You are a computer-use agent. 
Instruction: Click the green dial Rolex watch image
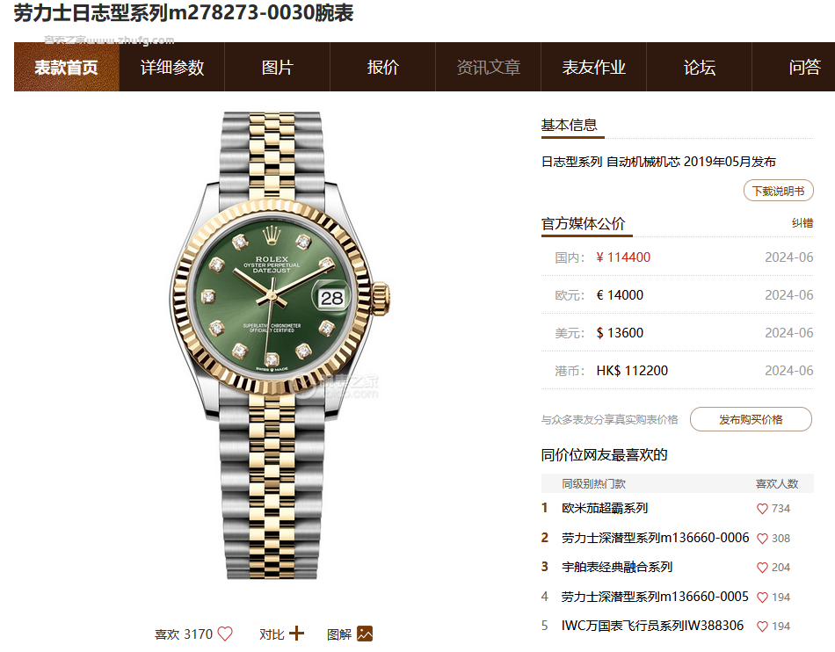[x=279, y=345]
